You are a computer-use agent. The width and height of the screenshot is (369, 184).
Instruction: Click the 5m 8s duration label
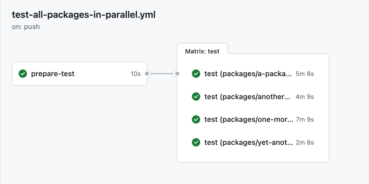click(304, 74)
